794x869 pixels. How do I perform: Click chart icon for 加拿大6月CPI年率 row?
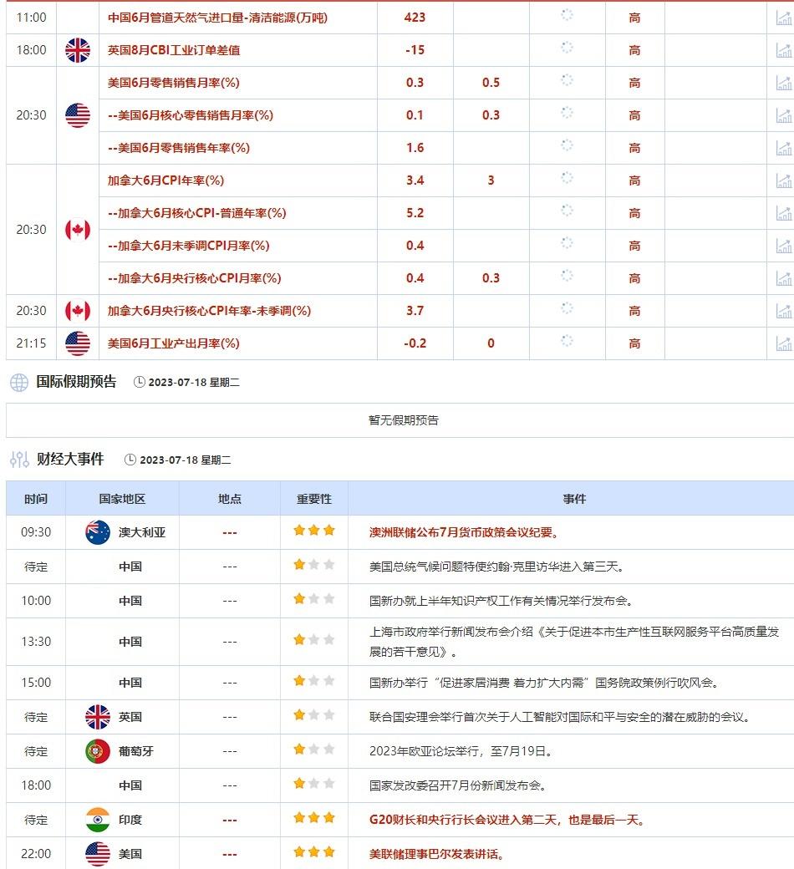click(783, 180)
